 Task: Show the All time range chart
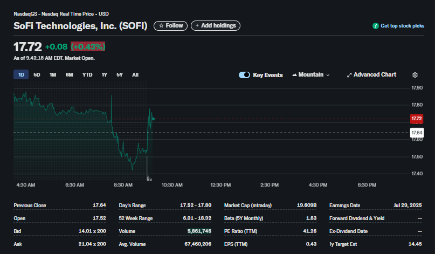(135, 74)
